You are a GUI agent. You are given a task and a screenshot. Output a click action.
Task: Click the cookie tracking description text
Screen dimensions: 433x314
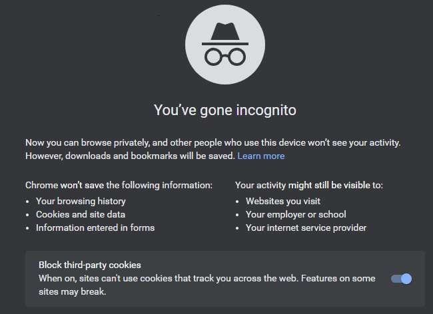click(207, 285)
